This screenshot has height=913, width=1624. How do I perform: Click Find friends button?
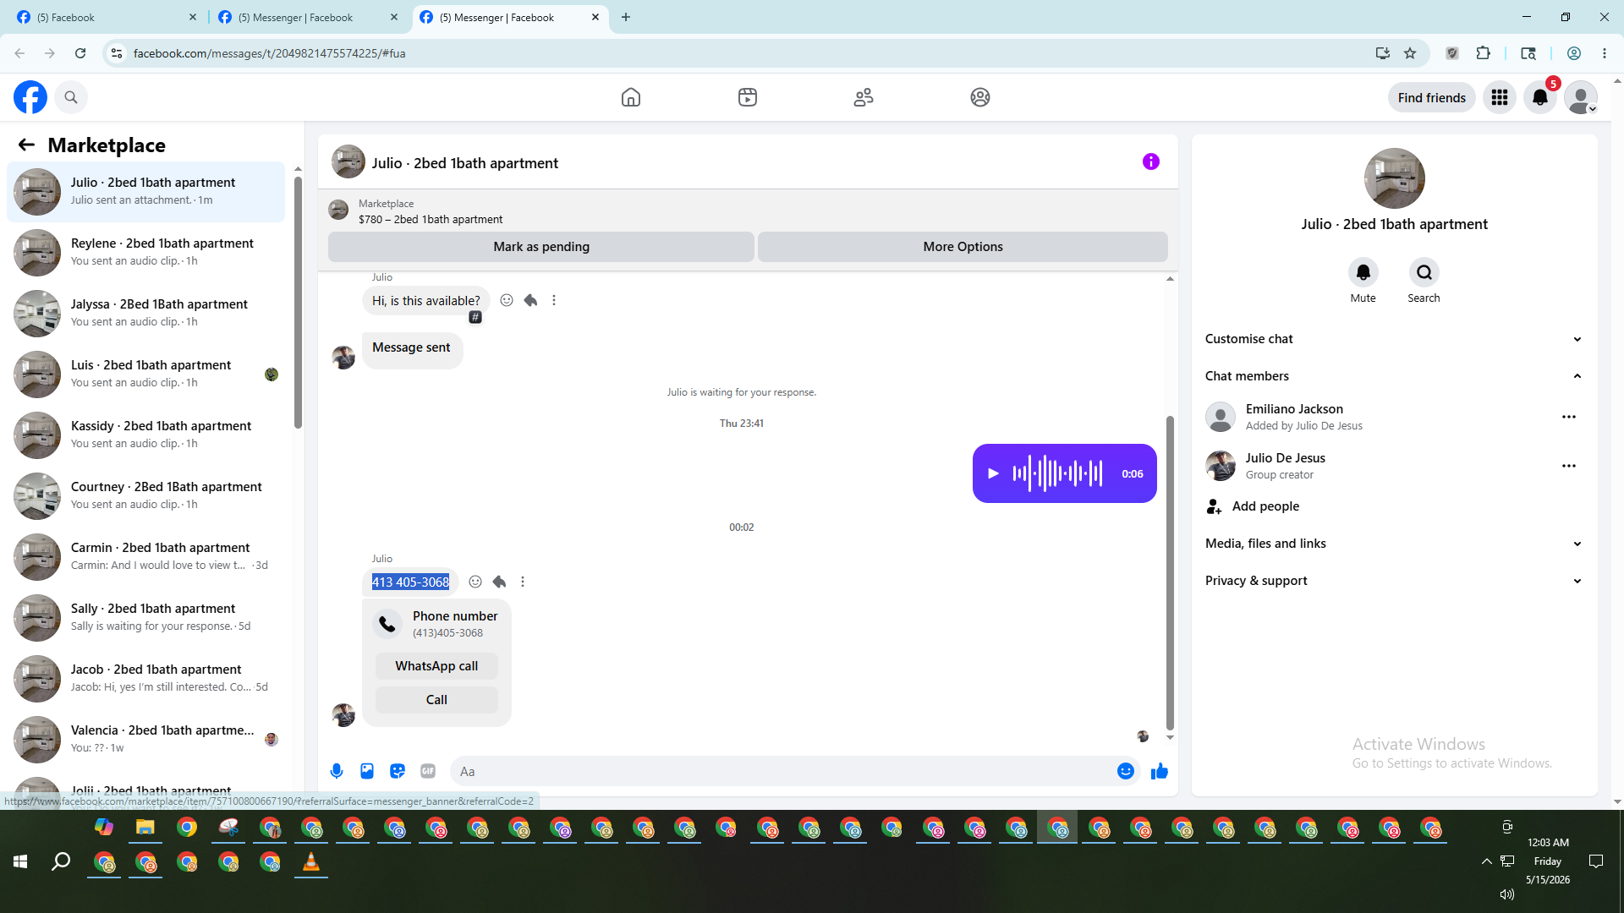[1432, 97]
